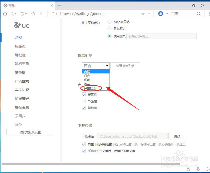Uncheck the 购物单 checkbox
Screen dimensions: 210x173
coord(84,108)
